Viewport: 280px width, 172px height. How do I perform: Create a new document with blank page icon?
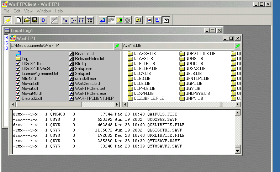pyautogui.click(x=19, y=20)
